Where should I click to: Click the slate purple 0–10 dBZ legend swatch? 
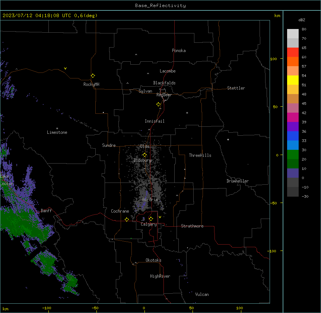click(x=293, y=173)
